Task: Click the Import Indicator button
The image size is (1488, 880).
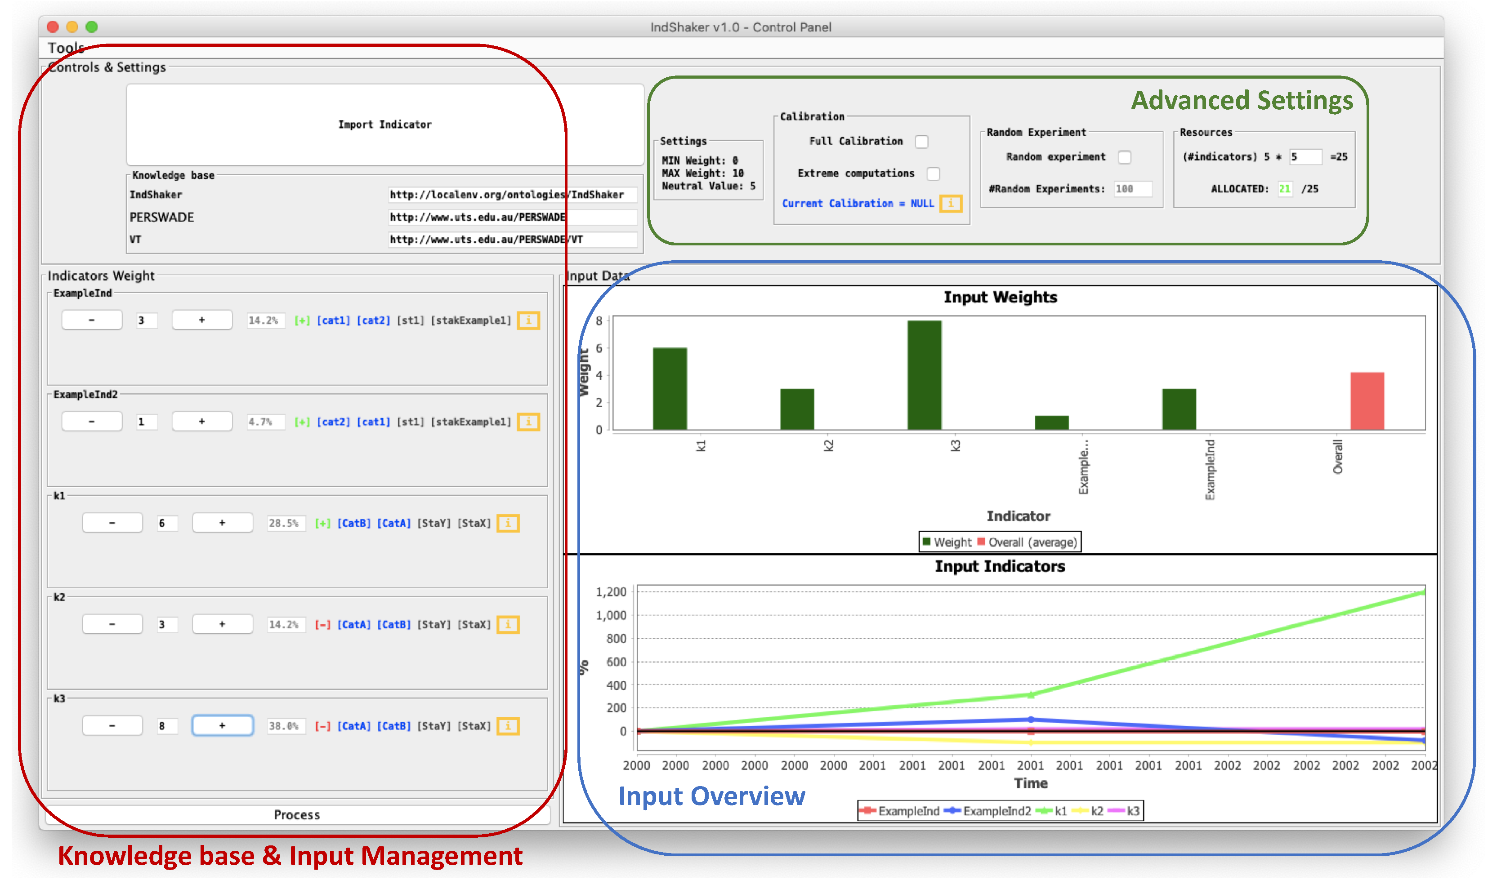Action: pos(384,124)
